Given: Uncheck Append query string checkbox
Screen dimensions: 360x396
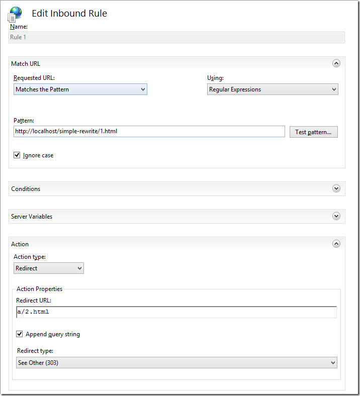Looking at the screenshot, I should (20, 334).
